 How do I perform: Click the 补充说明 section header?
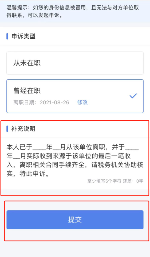click(23, 129)
